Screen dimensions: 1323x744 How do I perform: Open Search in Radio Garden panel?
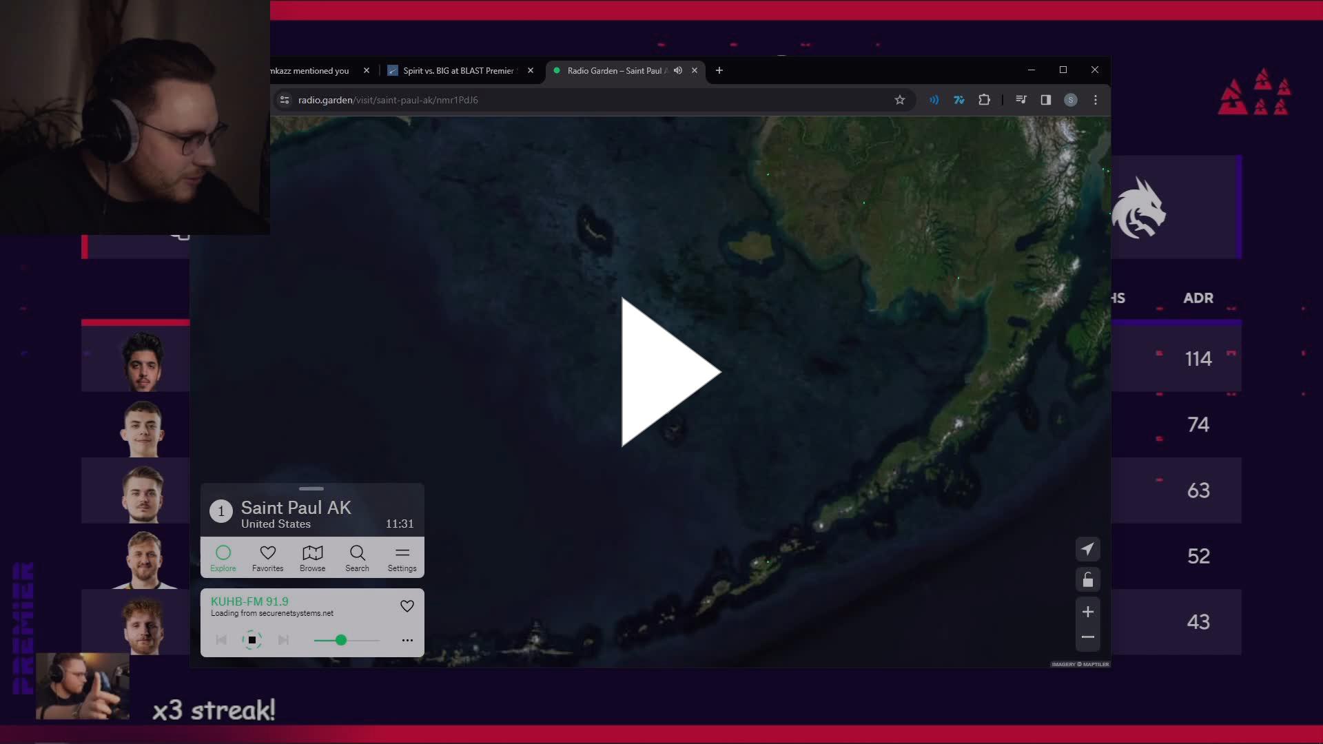(x=357, y=558)
